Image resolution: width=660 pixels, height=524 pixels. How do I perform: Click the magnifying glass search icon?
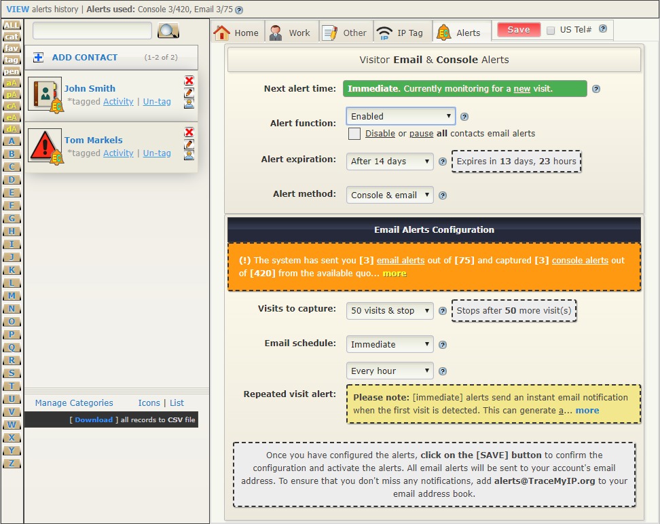(168, 31)
